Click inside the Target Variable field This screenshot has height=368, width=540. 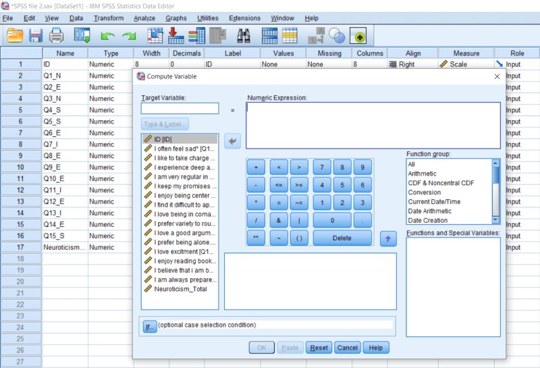click(x=180, y=109)
